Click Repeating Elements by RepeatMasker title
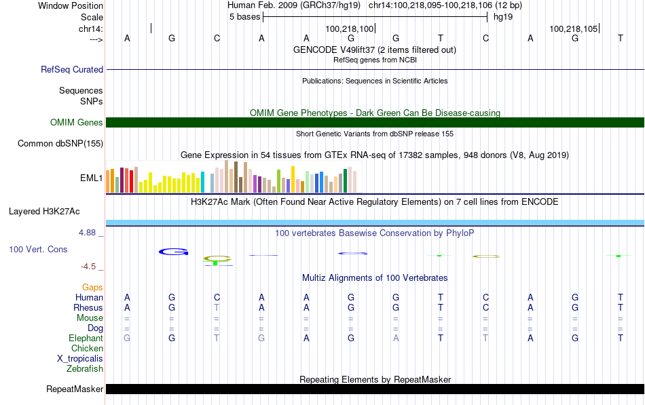 tap(375, 379)
